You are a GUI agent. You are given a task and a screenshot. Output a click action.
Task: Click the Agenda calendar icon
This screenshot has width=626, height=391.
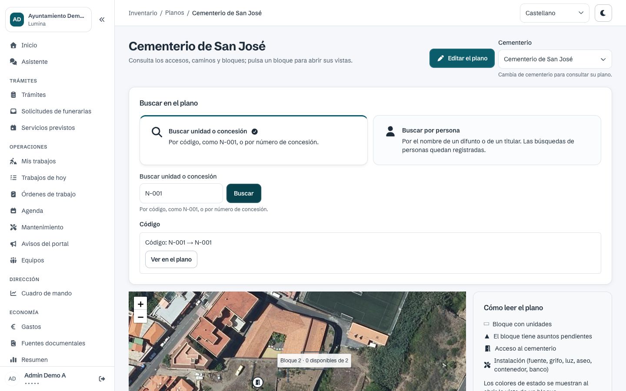click(x=13, y=211)
